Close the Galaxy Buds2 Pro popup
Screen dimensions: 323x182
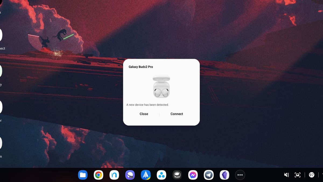[x=144, y=114]
